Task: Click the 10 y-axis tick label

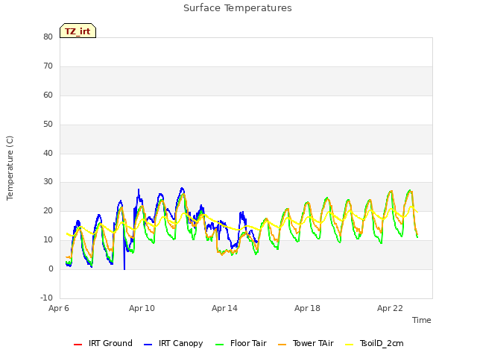Action: click(x=48, y=240)
